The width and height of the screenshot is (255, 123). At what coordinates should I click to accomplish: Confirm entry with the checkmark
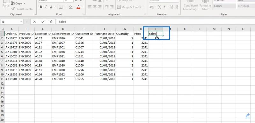click(x=43, y=22)
